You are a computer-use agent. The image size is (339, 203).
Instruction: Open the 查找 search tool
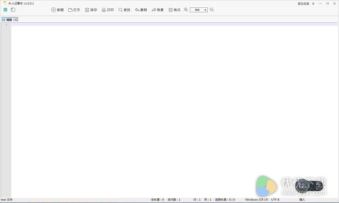pos(124,10)
